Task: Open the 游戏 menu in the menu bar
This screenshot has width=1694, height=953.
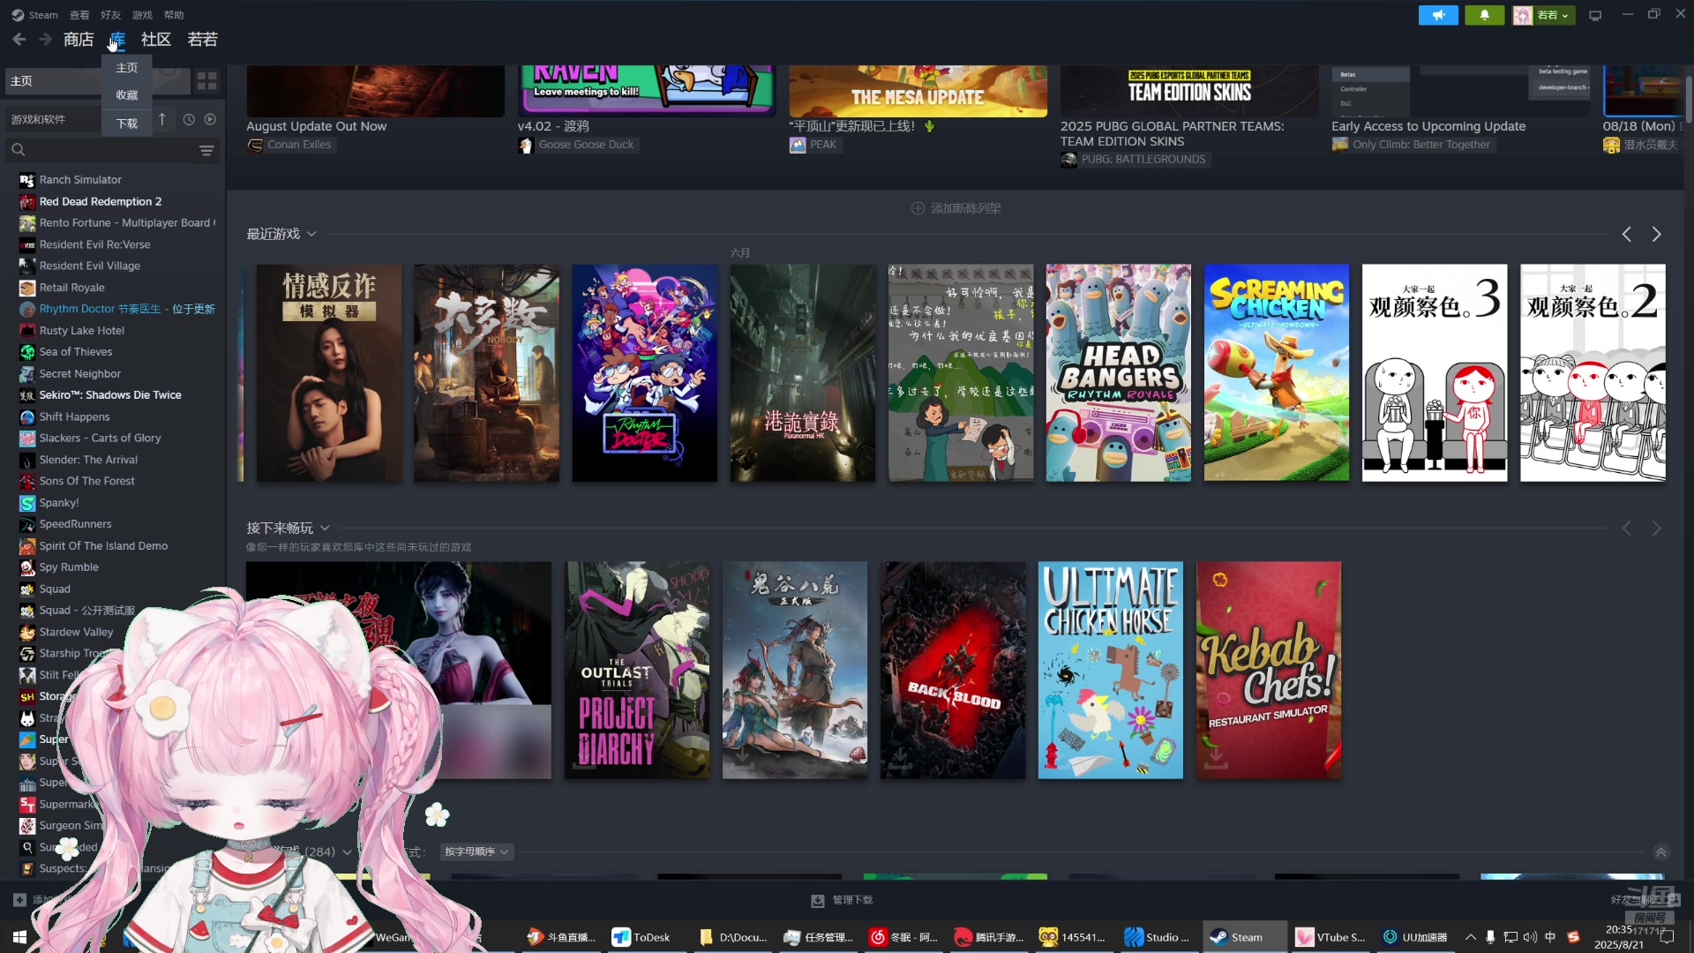Action: click(142, 15)
